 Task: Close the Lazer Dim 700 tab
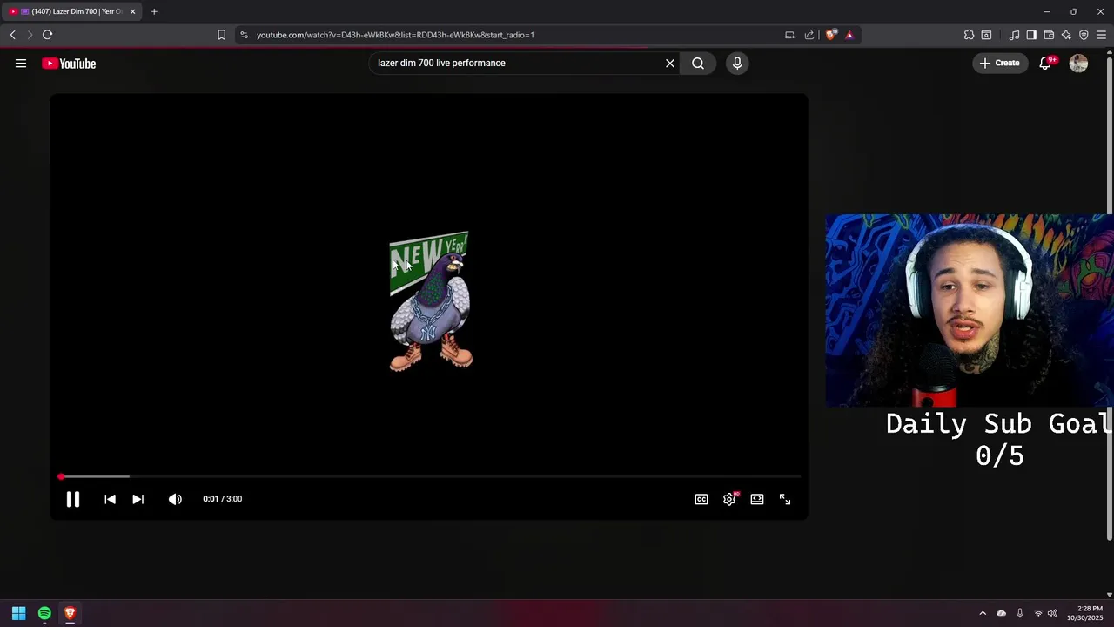click(132, 11)
